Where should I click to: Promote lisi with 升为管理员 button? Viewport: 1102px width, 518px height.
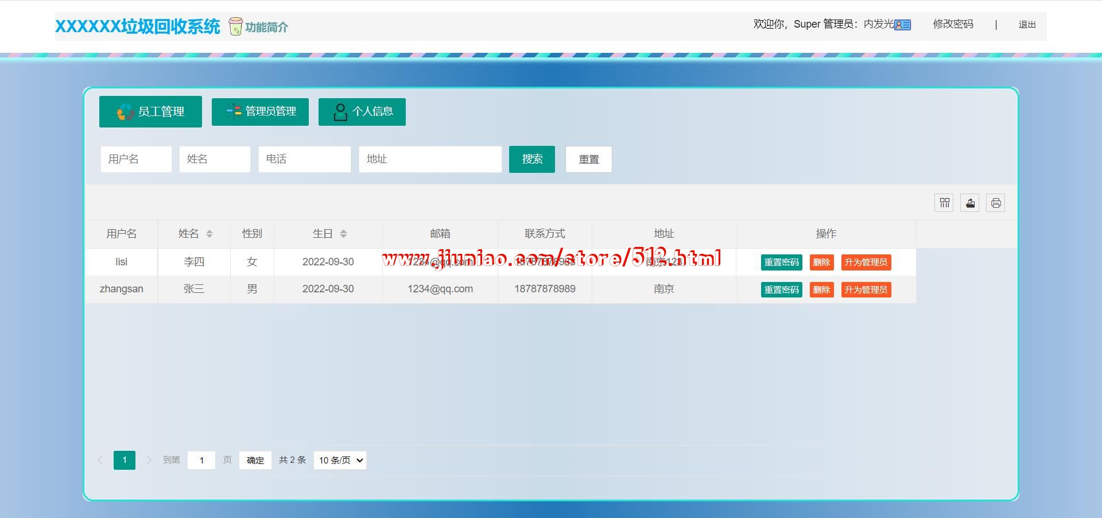[866, 262]
